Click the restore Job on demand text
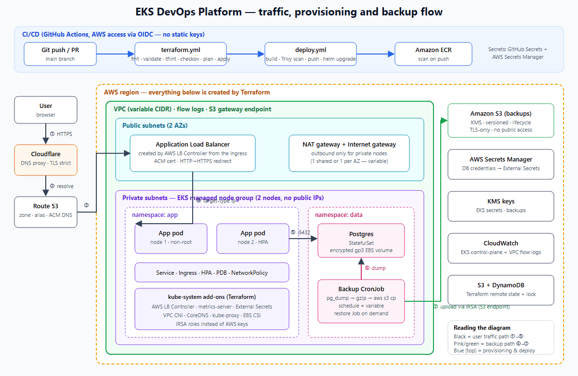Screen dimensions: 578x376 (361, 313)
